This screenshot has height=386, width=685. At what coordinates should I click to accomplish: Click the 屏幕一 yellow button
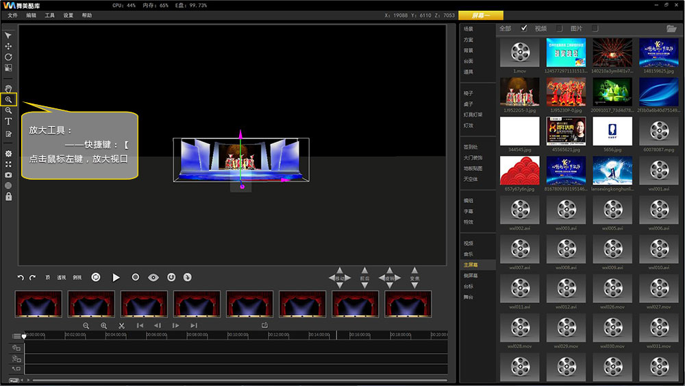coord(480,15)
